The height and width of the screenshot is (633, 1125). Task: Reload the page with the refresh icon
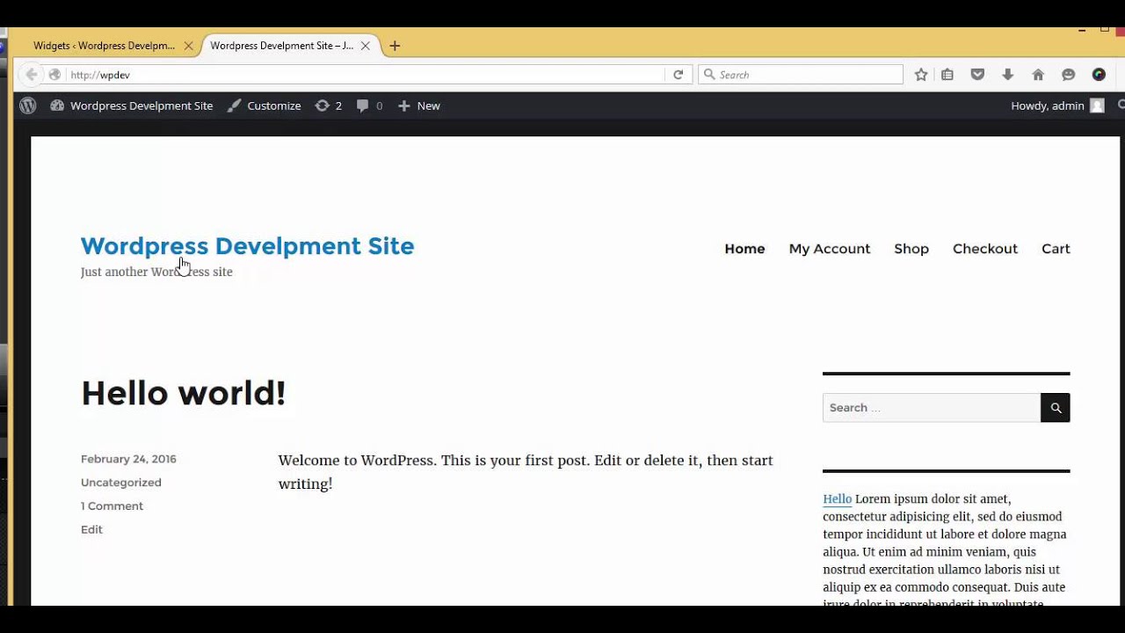pyautogui.click(x=678, y=75)
